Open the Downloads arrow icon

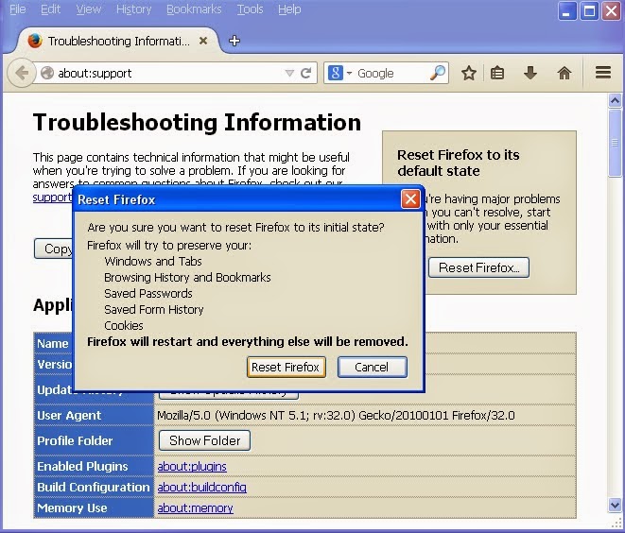[530, 73]
